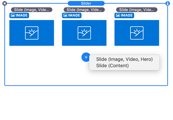Choose Slide (Content) from popup menu

(x=112, y=65)
